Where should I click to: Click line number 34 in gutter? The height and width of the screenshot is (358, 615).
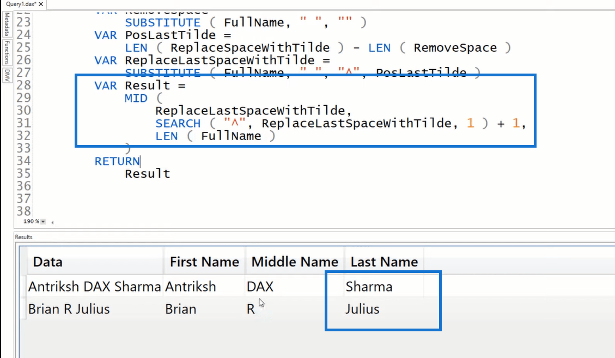23,161
